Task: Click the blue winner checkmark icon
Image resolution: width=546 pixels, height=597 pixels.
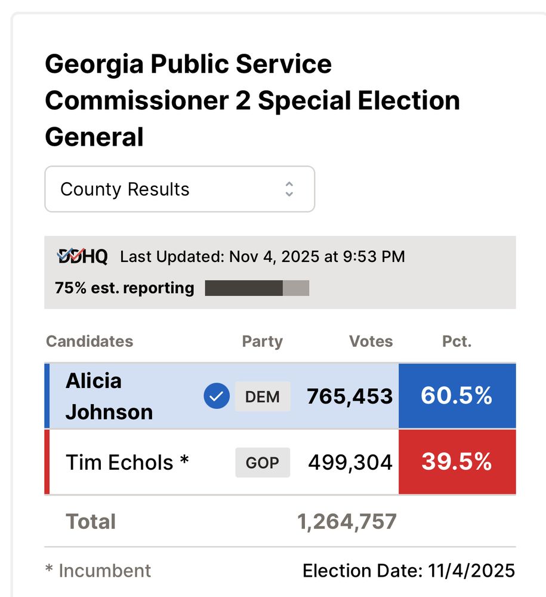Action: [217, 396]
